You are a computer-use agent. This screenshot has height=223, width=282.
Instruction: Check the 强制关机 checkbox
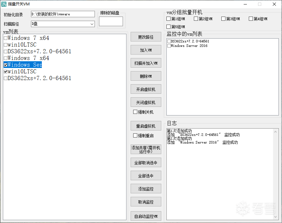[135, 112]
